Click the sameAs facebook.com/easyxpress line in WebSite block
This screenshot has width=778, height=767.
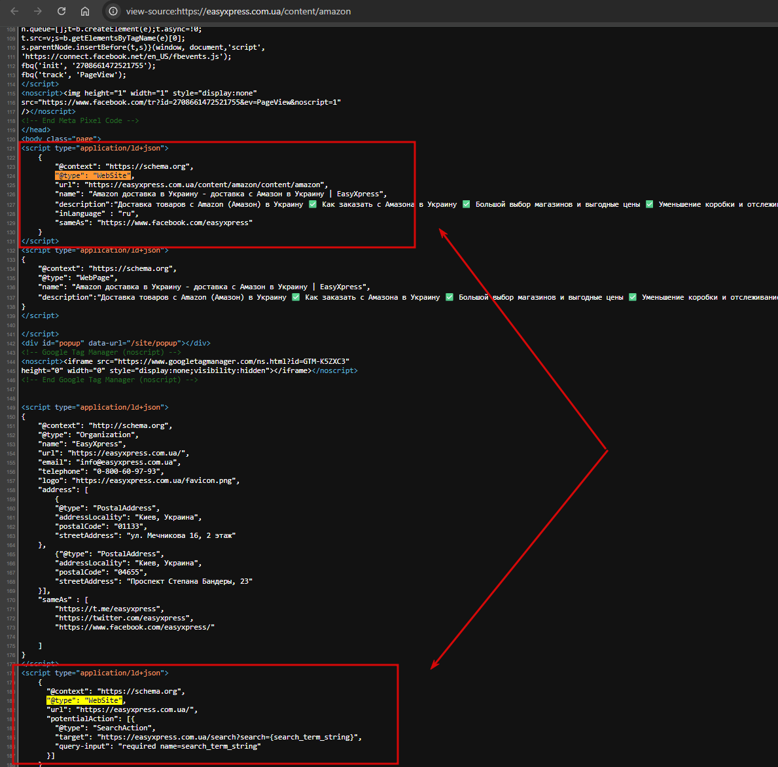[x=154, y=223]
